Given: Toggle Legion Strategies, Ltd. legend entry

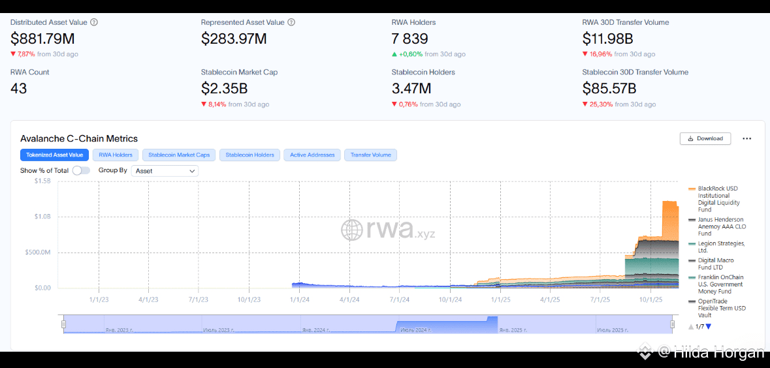Looking at the screenshot, I should point(716,247).
